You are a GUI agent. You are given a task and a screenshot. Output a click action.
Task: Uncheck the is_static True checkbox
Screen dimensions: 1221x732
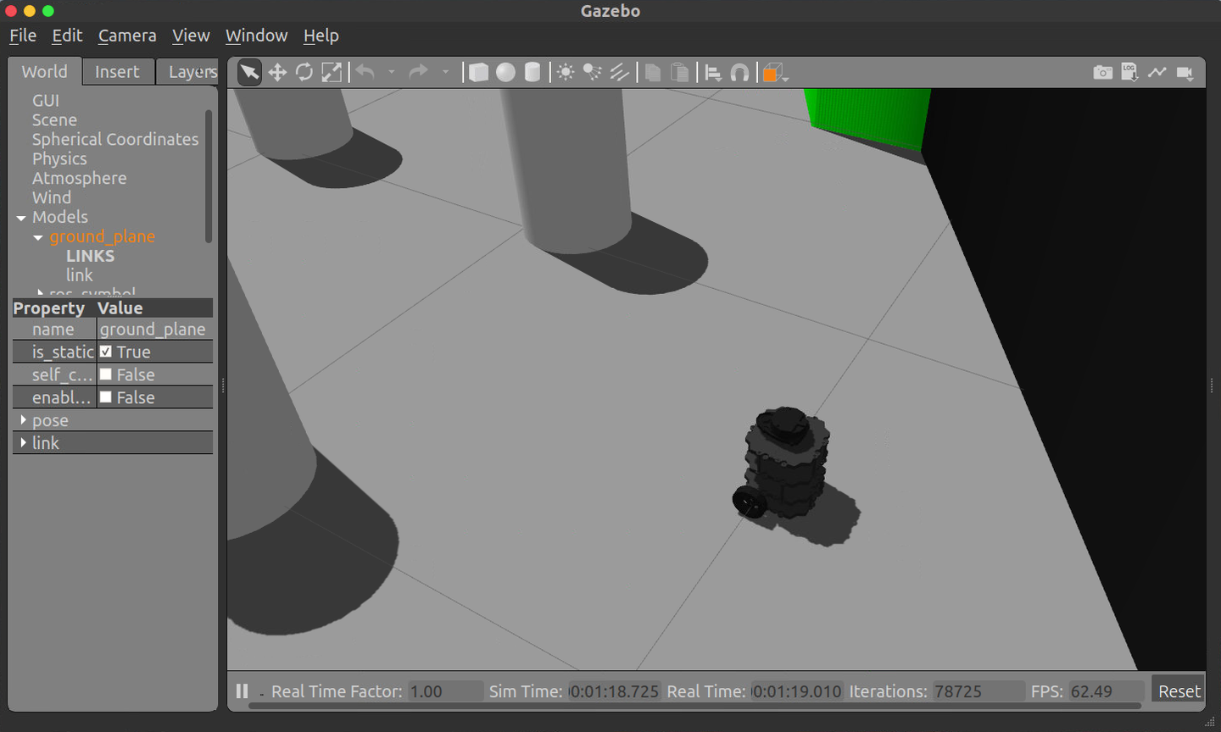tap(106, 351)
